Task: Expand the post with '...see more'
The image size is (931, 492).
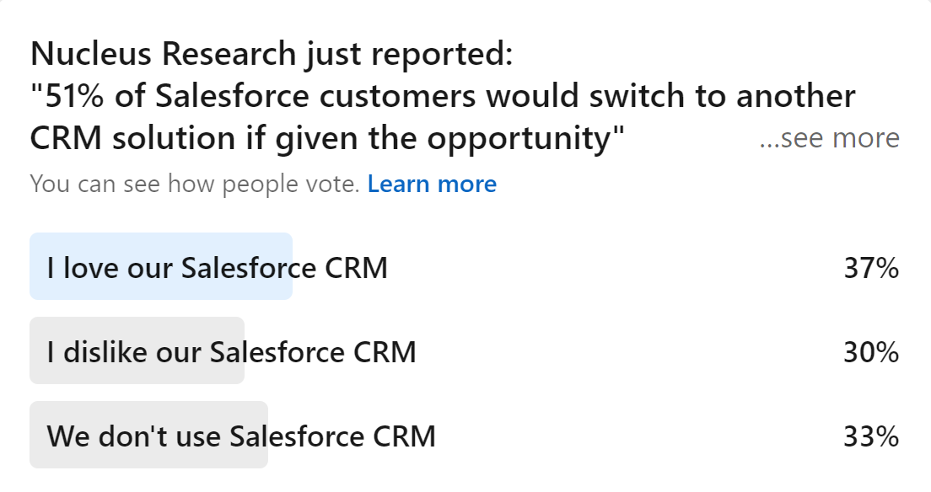Action: pyautogui.click(x=830, y=137)
